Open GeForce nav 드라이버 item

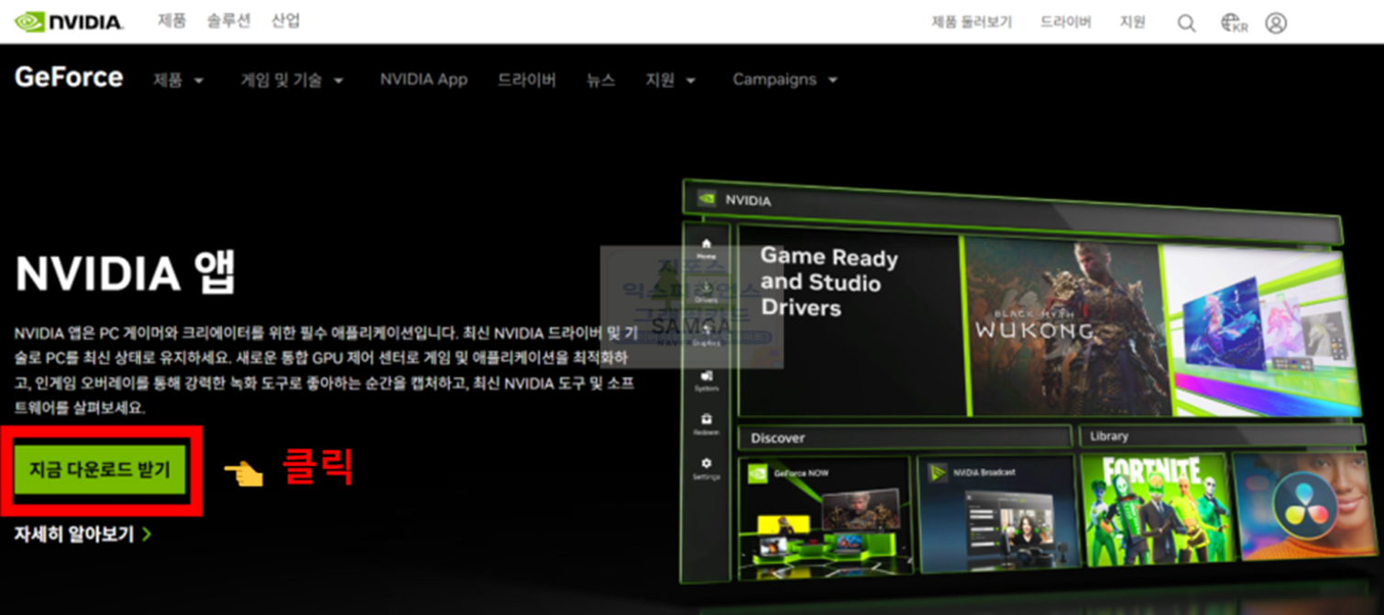pos(526,80)
